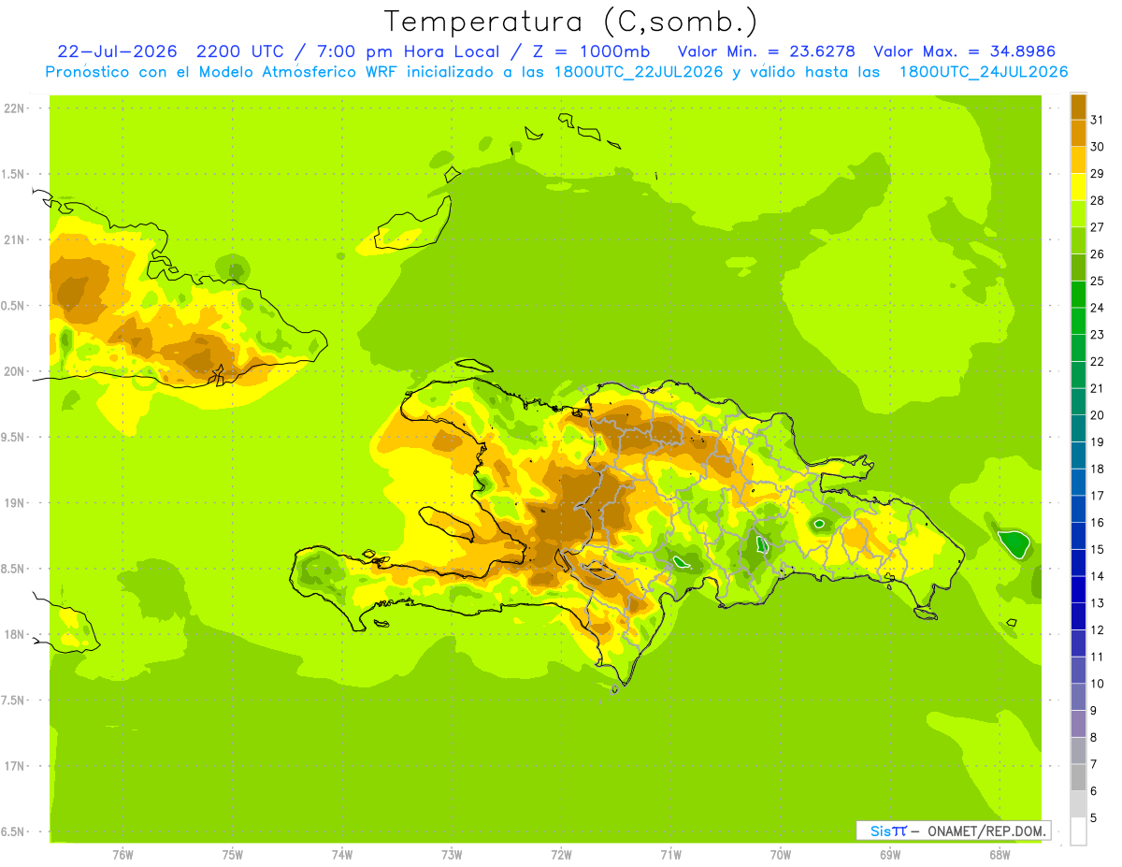Click the '17N' latitude label

16,766
